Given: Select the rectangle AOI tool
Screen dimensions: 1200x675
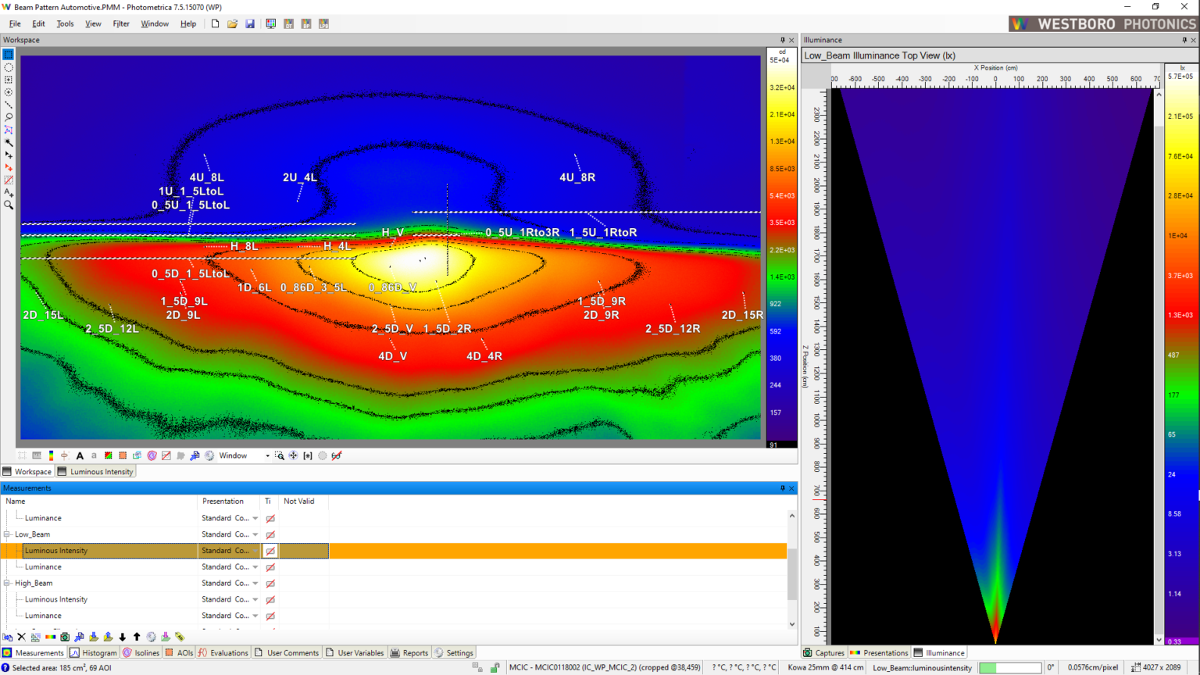Looking at the screenshot, I should click(x=9, y=55).
